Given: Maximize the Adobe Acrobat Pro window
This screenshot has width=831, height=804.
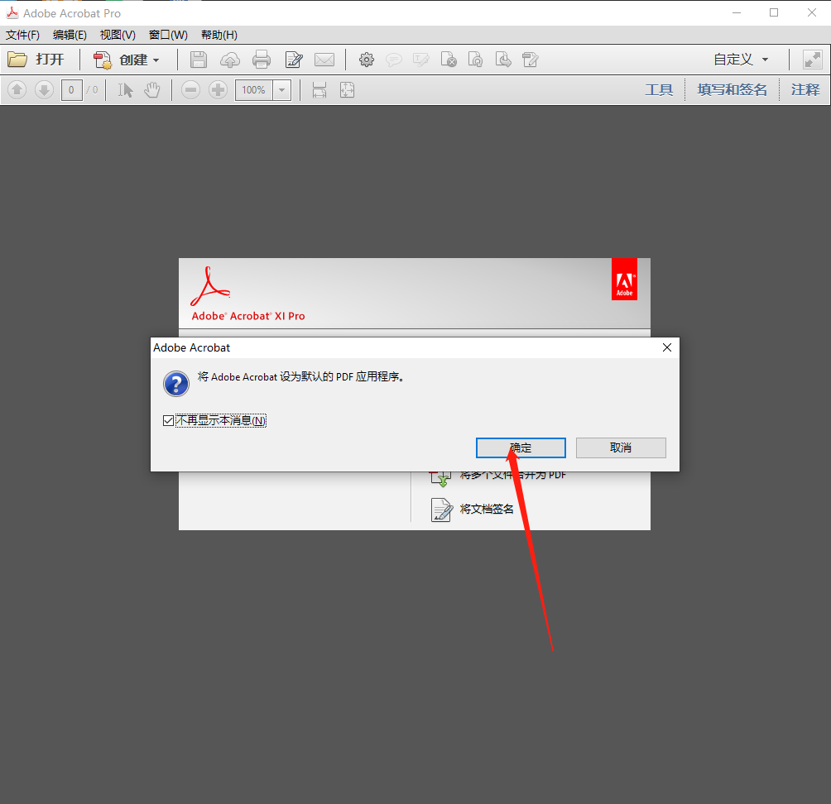Looking at the screenshot, I should [774, 12].
